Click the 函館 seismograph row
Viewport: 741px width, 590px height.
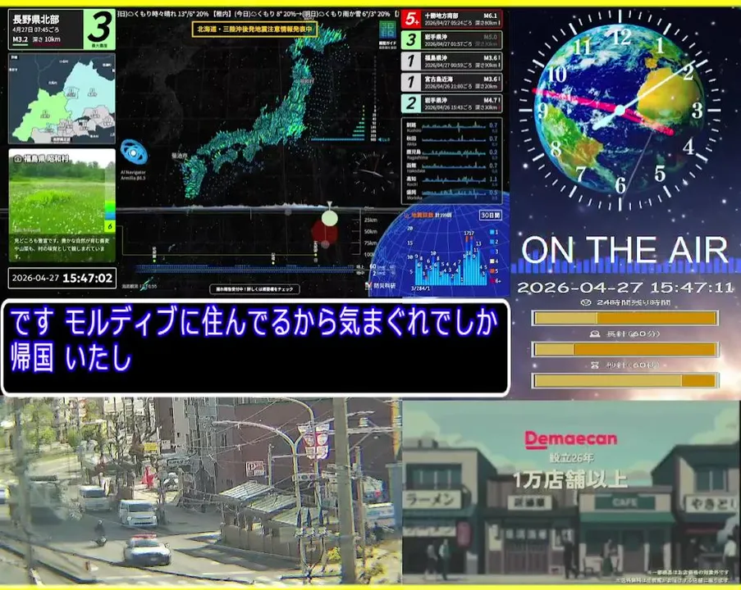[x=451, y=167]
